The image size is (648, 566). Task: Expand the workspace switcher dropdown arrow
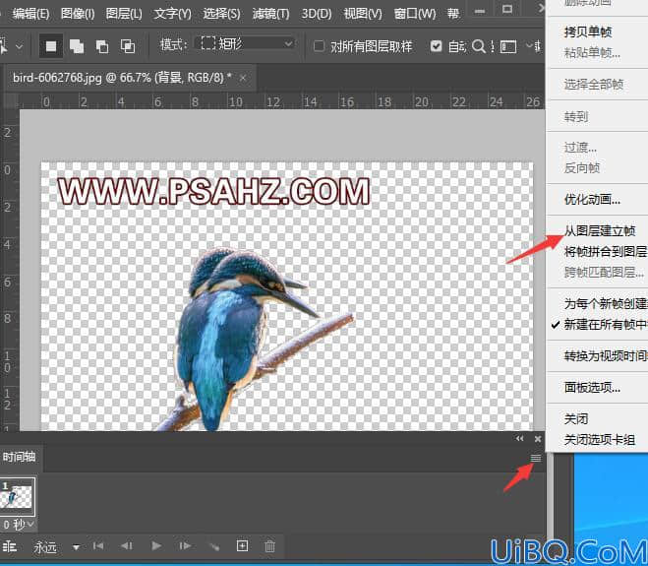click(529, 45)
